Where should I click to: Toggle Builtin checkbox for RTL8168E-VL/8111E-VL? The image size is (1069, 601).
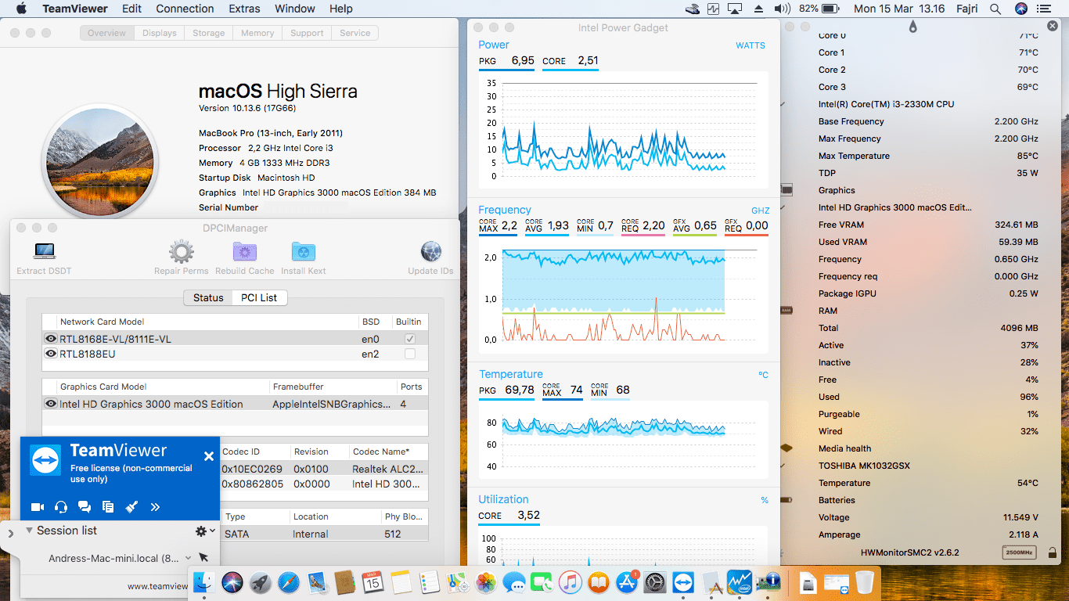pyautogui.click(x=409, y=339)
